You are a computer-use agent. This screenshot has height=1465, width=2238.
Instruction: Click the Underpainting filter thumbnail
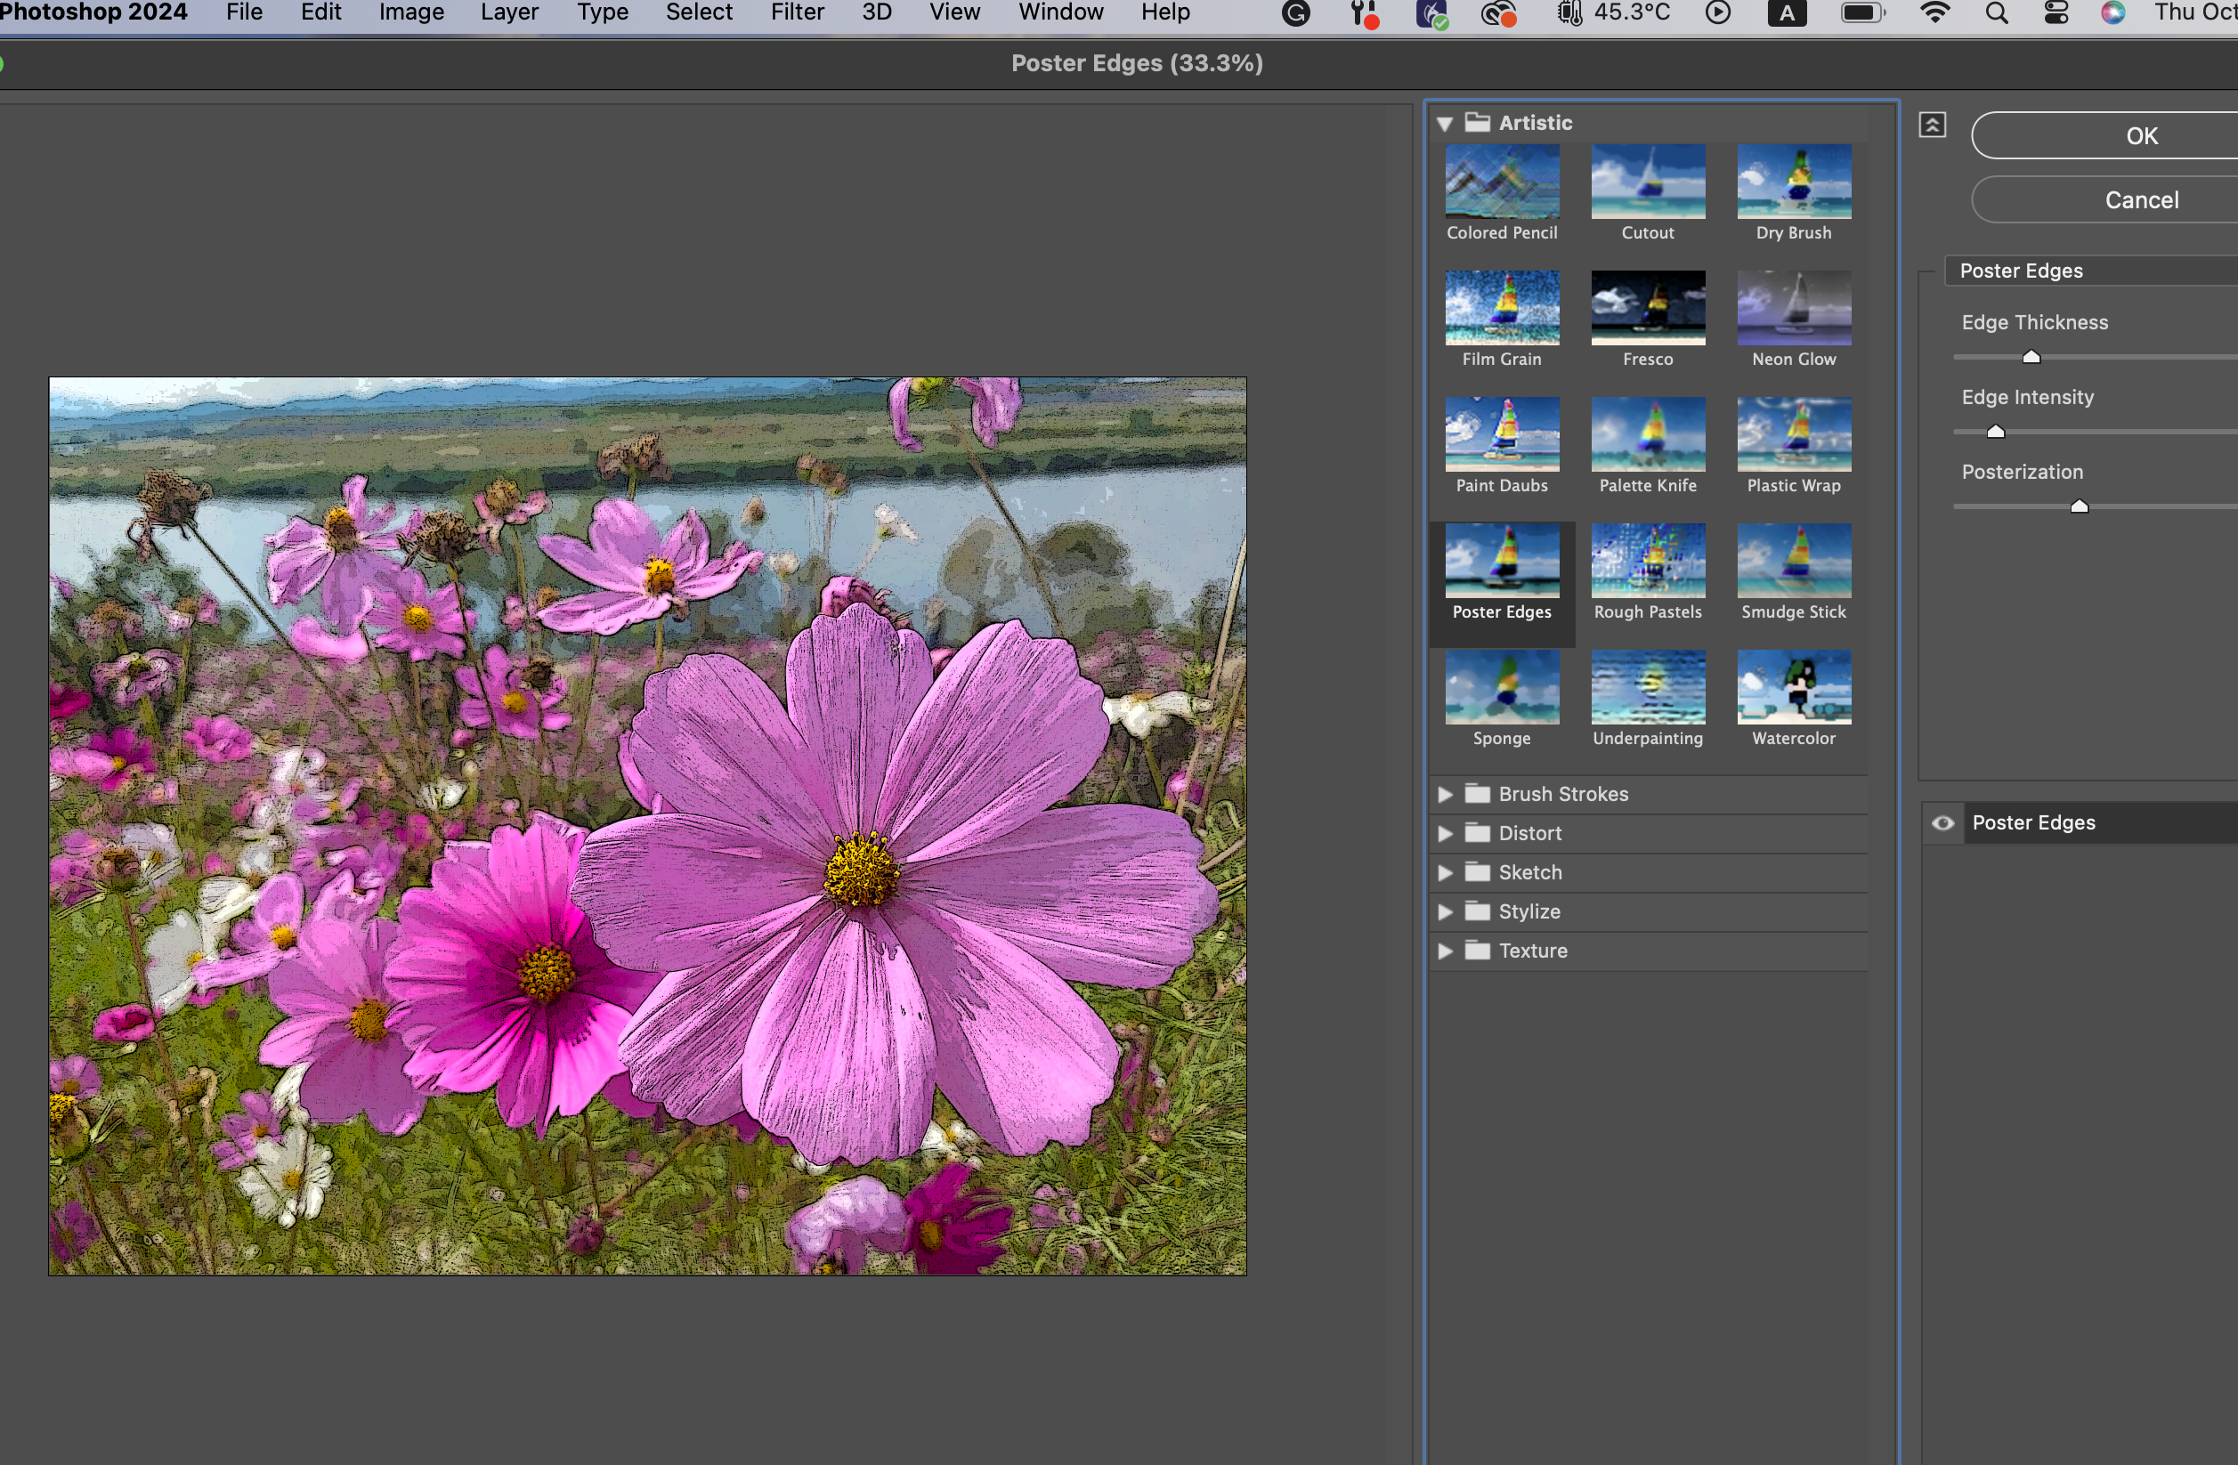[x=1648, y=686]
